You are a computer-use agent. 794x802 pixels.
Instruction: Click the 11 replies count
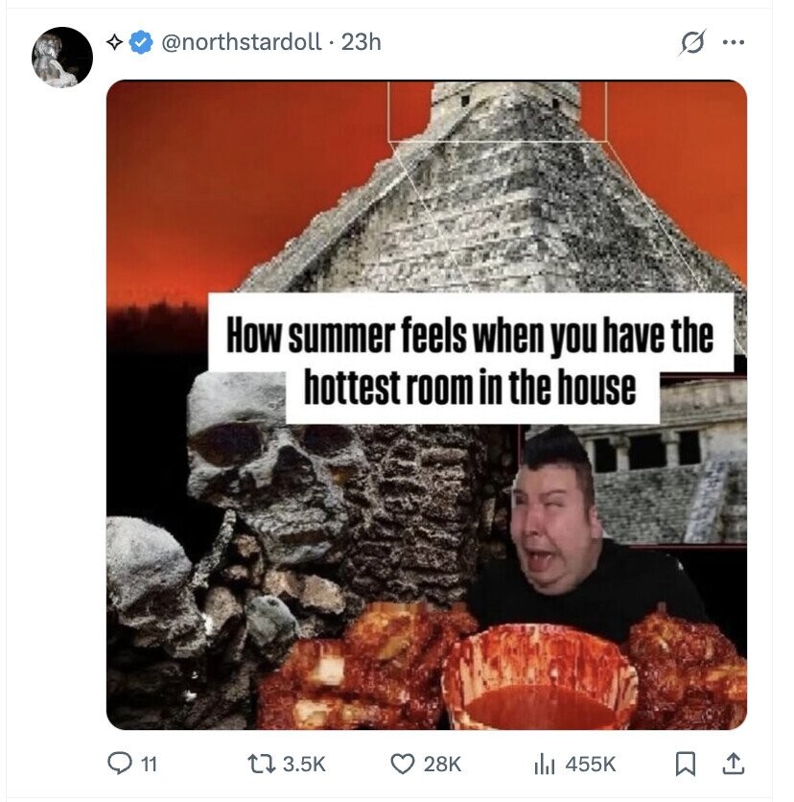click(x=149, y=765)
